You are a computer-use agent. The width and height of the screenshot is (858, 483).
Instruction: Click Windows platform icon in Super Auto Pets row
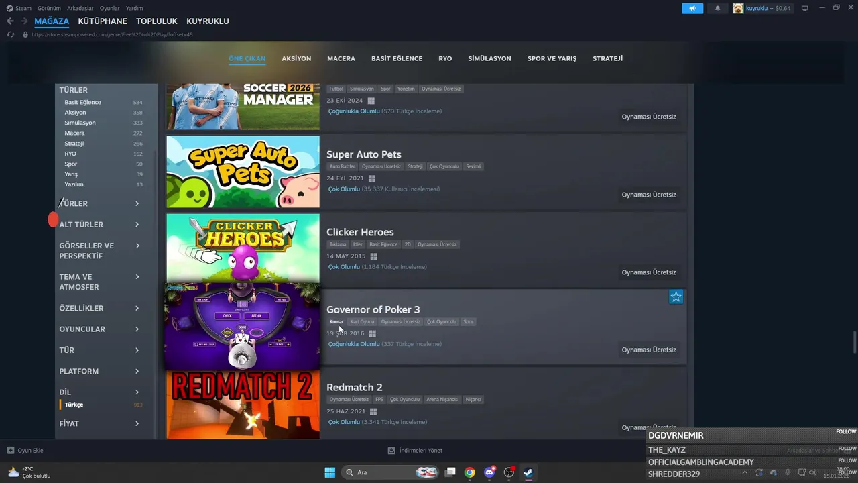[372, 178]
